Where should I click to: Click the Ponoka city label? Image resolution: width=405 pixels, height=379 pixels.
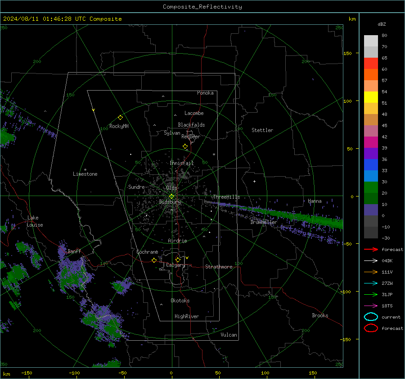pyautogui.click(x=205, y=93)
